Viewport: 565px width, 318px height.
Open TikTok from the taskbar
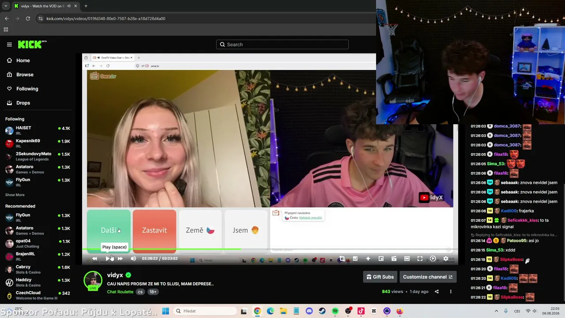(x=361, y=311)
